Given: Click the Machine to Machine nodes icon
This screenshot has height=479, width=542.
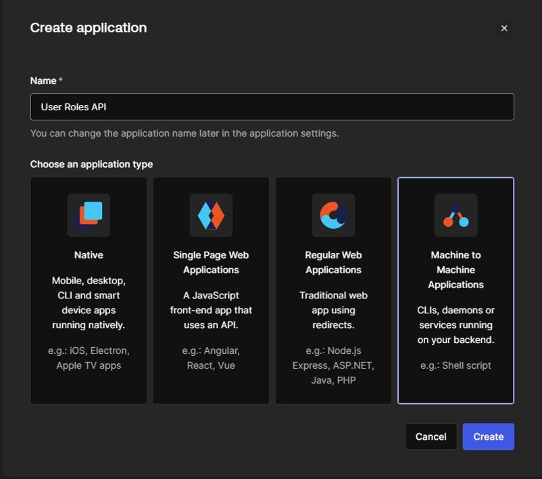Looking at the screenshot, I should pos(455,215).
